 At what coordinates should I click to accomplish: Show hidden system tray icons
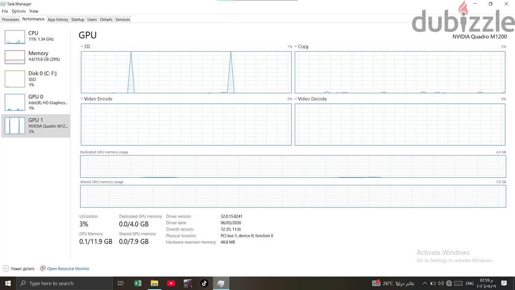coord(425,283)
